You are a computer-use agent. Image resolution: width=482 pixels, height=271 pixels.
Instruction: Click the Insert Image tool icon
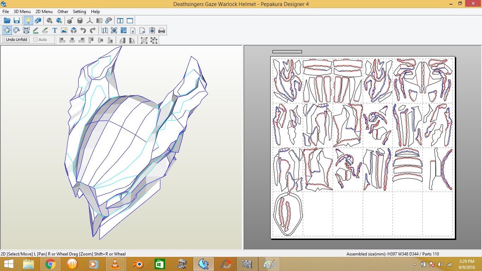point(64,30)
